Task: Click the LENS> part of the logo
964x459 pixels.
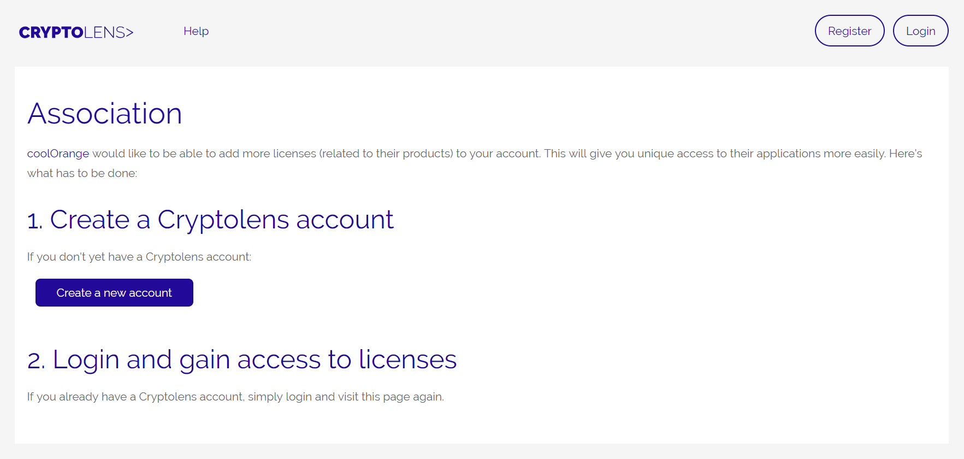Action: (109, 32)
